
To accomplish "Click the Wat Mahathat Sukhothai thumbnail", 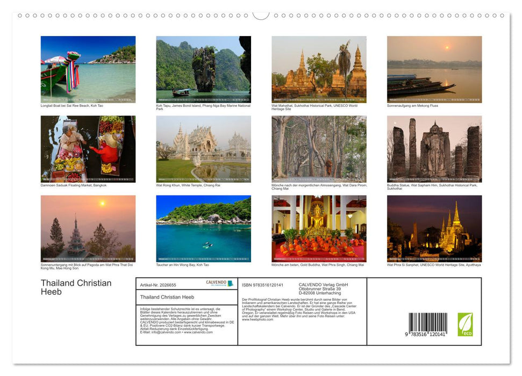I will point(319,69).
